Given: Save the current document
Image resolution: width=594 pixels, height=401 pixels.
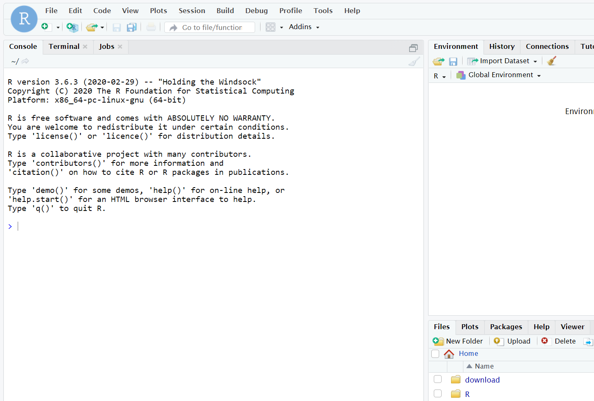Looking at the screenshot, I should tap(117, 27).
